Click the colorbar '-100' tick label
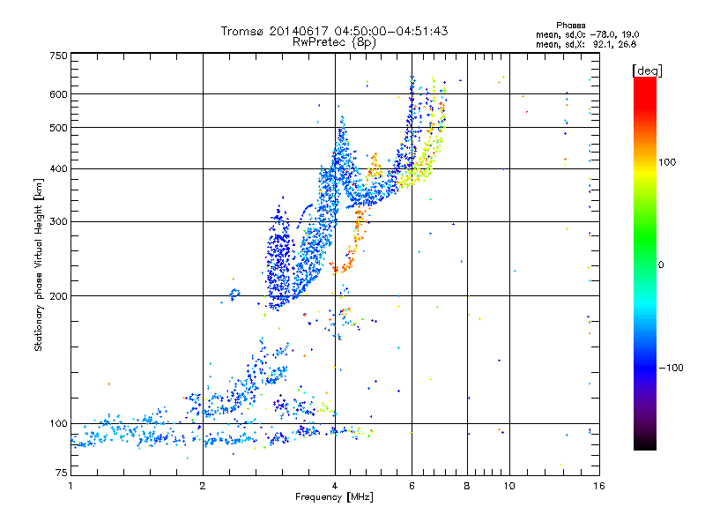 click(x=671, y=368)
